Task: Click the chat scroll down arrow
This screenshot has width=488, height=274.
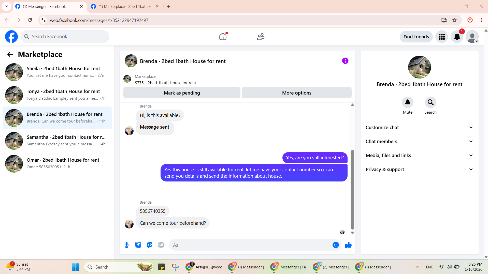Action: pos(352,233)
